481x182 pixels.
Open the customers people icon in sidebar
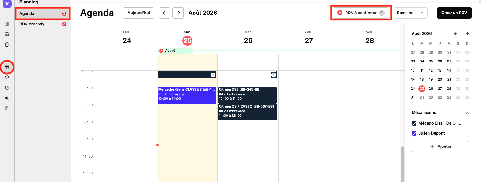[x=7, y=98]
